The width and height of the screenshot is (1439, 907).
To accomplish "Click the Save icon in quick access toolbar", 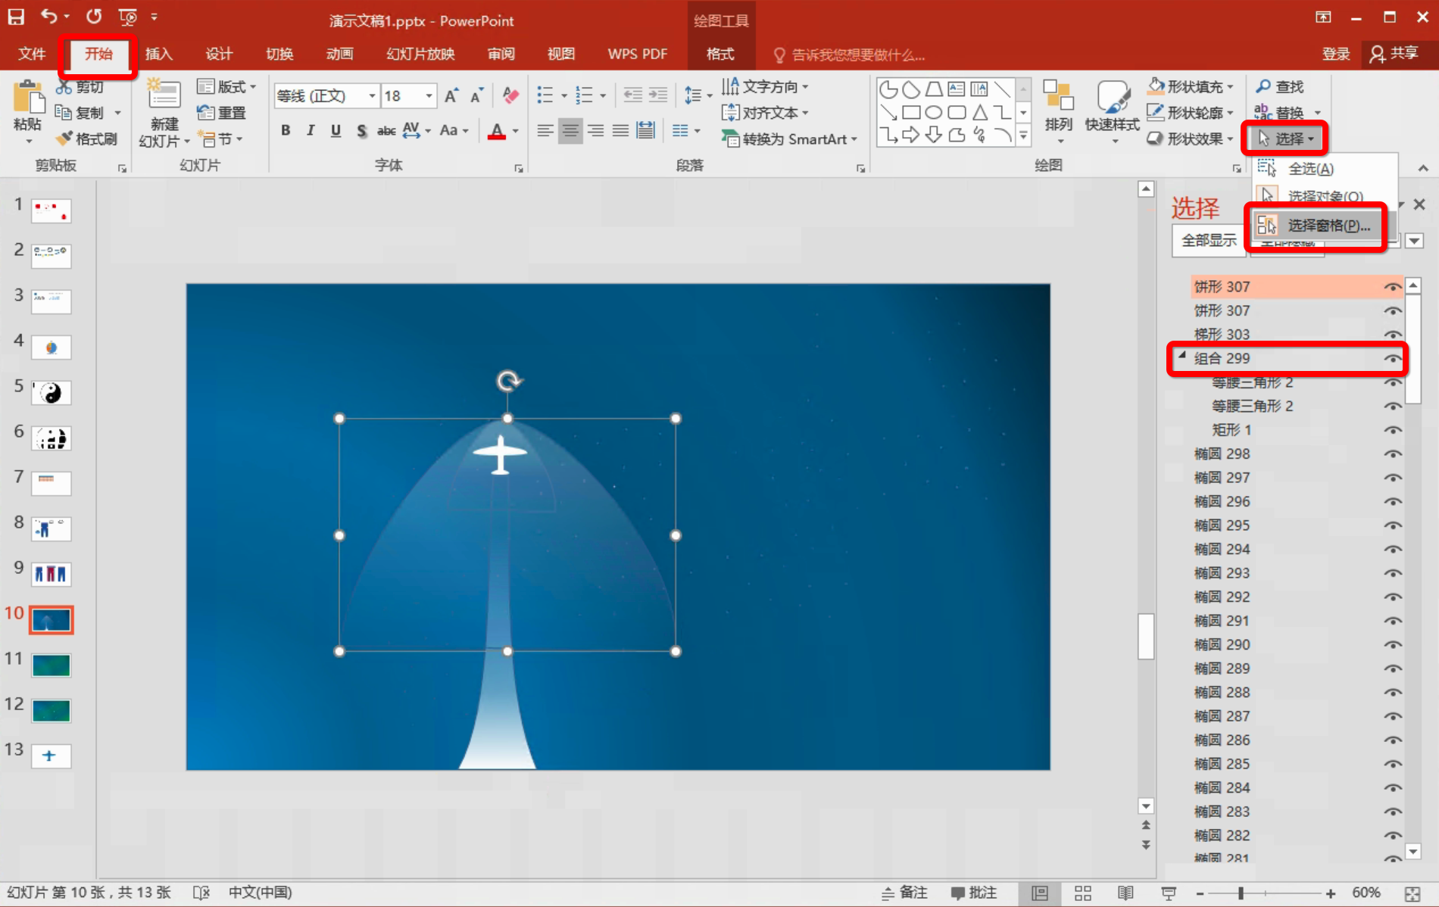I will (16, 17).
